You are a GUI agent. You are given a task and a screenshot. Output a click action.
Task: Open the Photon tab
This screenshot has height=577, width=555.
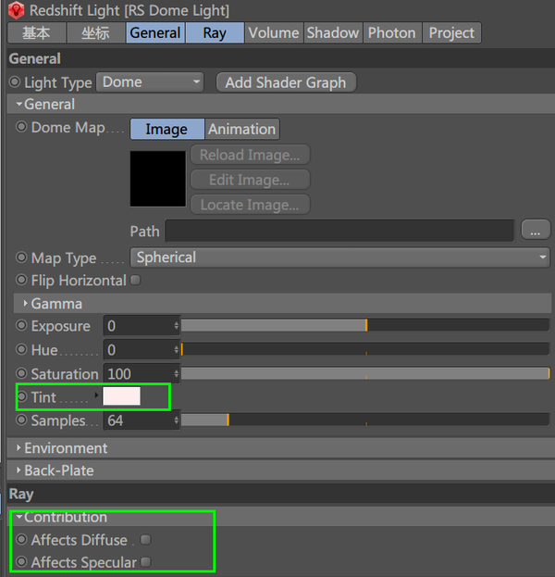pos(392,32)
